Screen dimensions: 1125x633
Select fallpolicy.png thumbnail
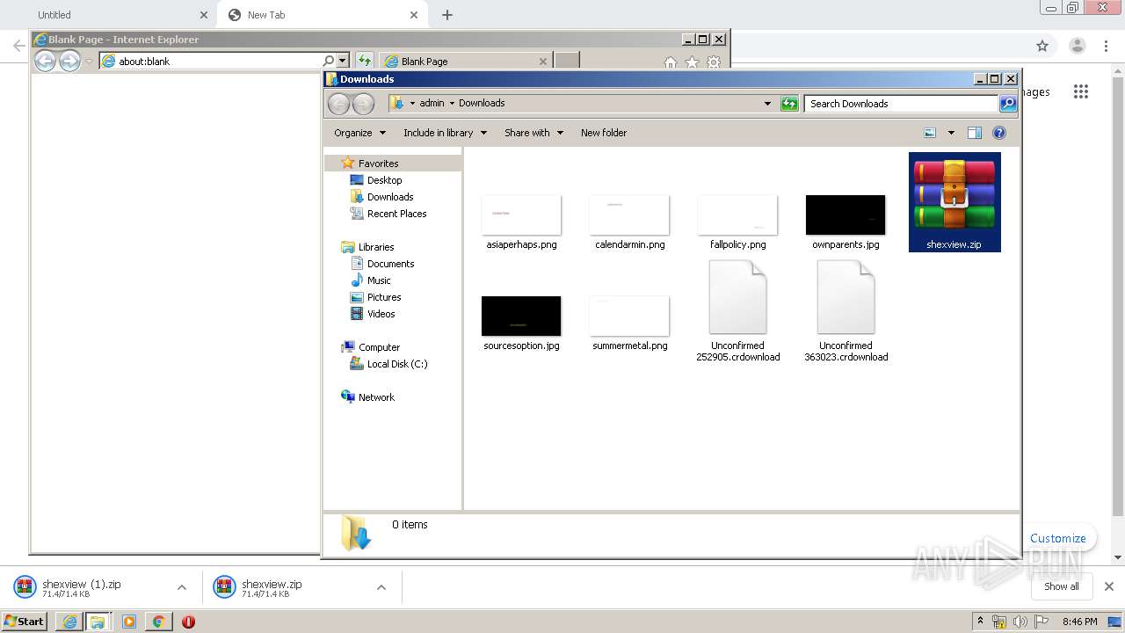(x=737, y=215)
